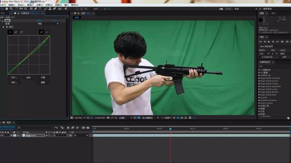The width and height of the screenshot is (291, 163).
Task: Select the Pen tool
Action: 35,9
